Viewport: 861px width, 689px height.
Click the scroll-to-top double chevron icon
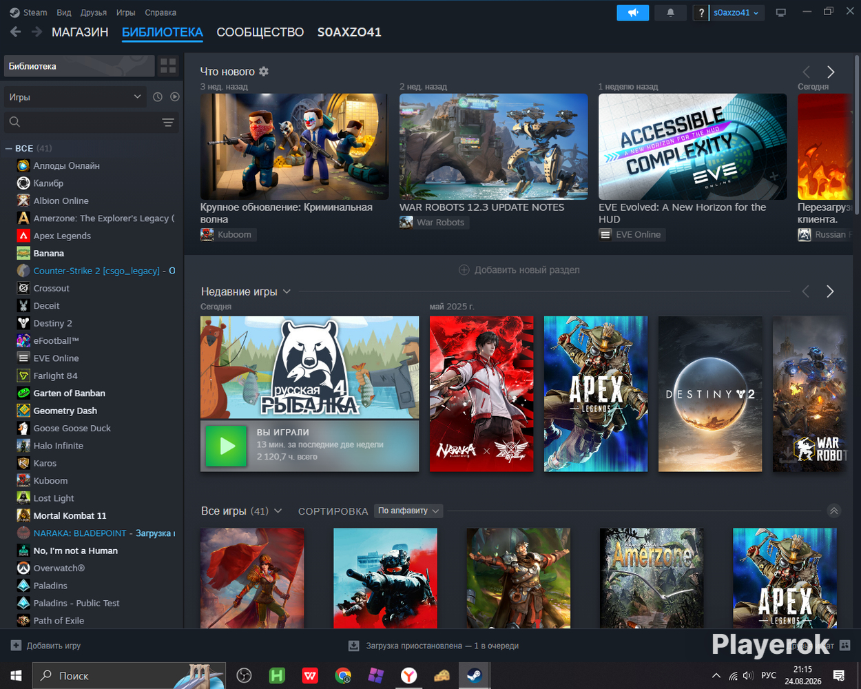coord(833,511)
